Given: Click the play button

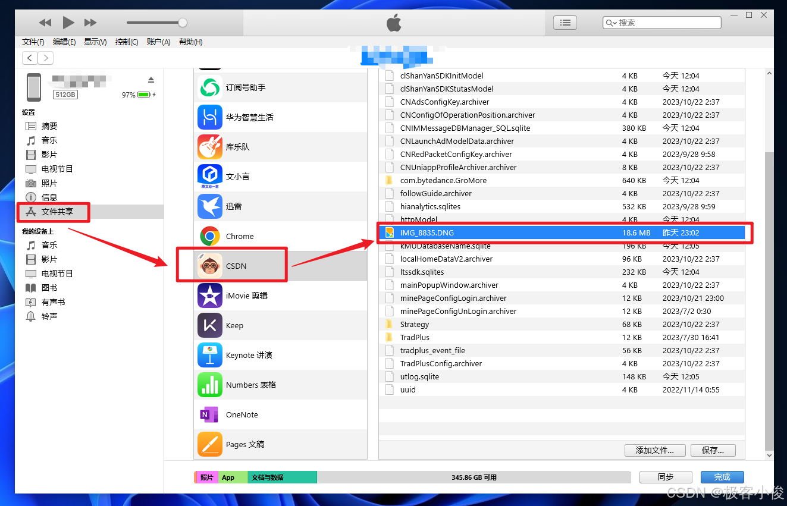Looking at the screenshot, I should point(68,23).
